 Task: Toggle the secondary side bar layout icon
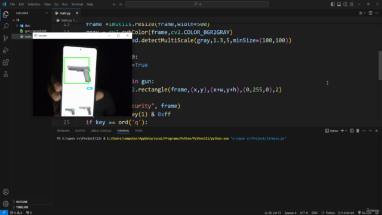tap(345, 4)
